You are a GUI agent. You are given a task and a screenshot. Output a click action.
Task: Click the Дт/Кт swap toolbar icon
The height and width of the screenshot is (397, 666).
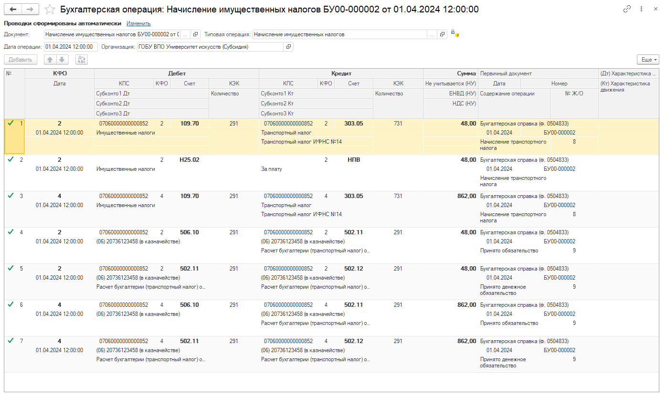[82, 60]
